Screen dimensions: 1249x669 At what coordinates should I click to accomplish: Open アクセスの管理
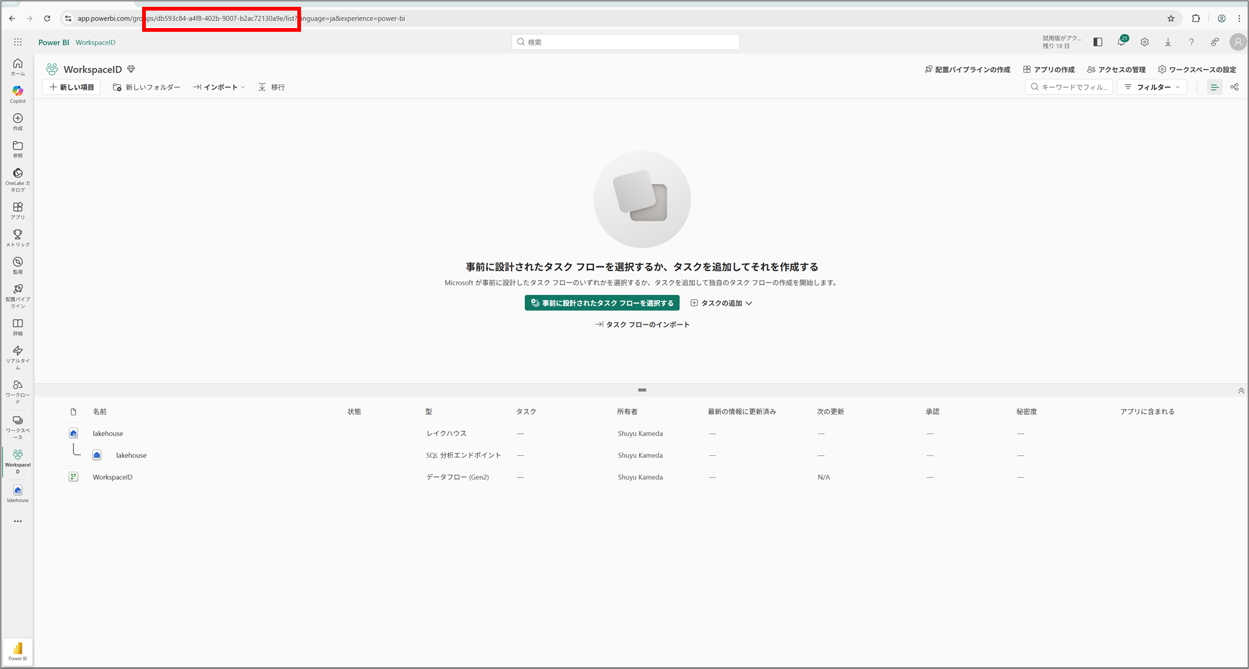pyautogui.click(x=1116, y=70)
